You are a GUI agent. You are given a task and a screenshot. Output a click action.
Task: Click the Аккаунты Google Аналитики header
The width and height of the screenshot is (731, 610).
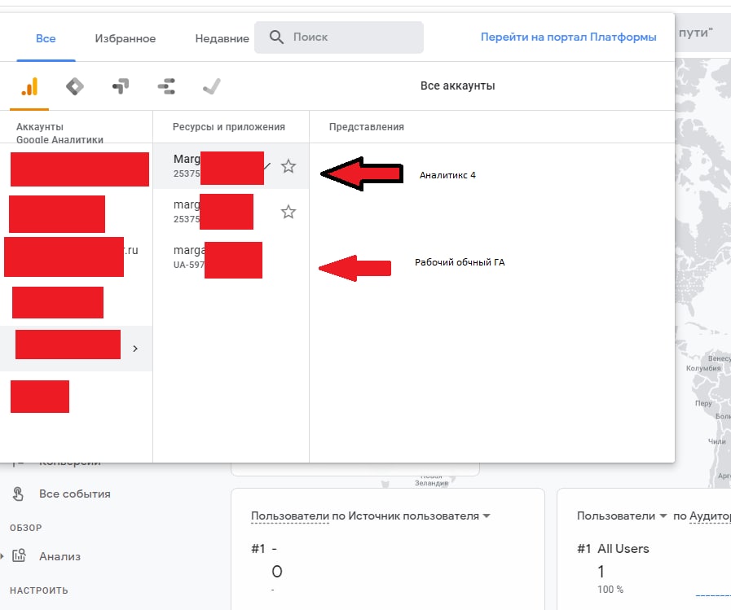pyautogui.click(x=59, y=133)
